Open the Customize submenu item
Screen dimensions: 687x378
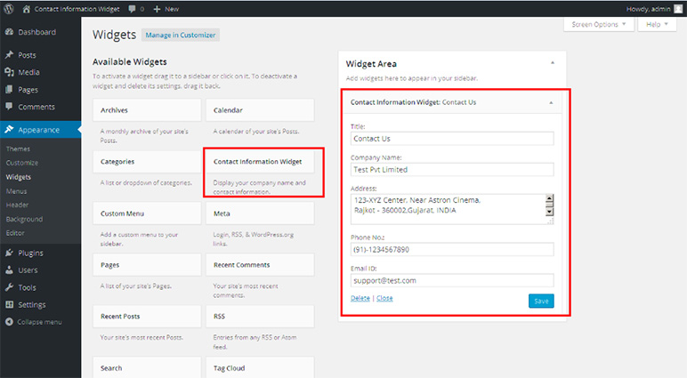click(x=22, y=163)
